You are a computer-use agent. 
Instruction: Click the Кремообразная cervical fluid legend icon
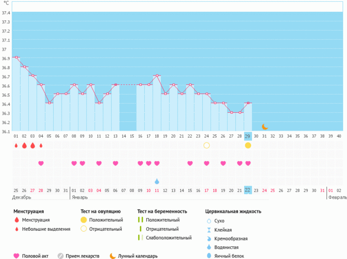[208, 238]
